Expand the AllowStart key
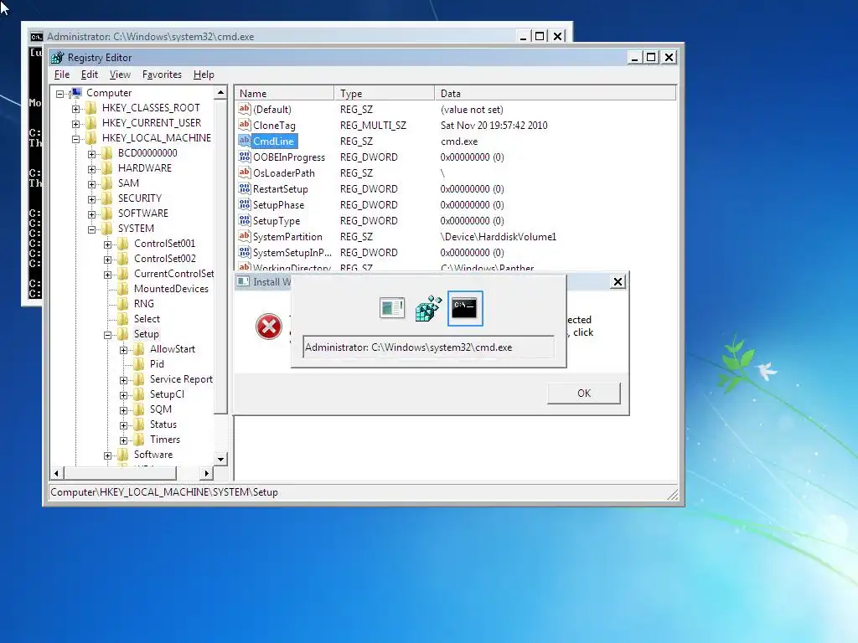 [124, 350]
